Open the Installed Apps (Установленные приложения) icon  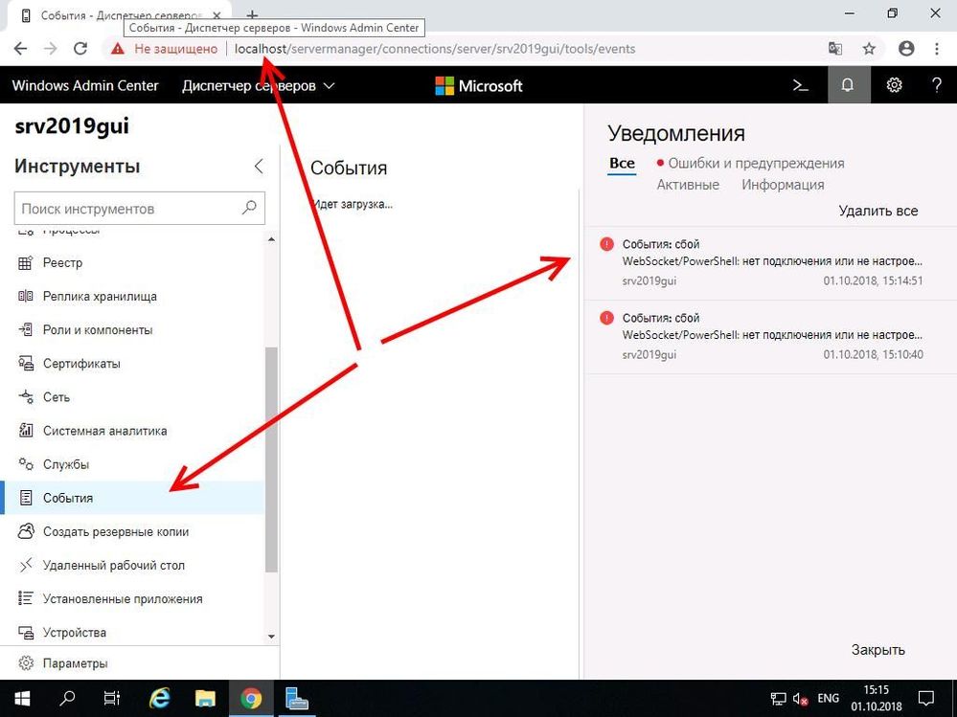(25, 598)
